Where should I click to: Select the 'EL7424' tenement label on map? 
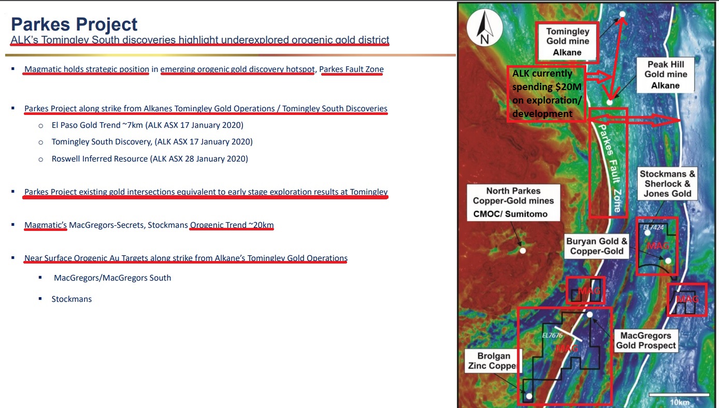tap(654, 227)
